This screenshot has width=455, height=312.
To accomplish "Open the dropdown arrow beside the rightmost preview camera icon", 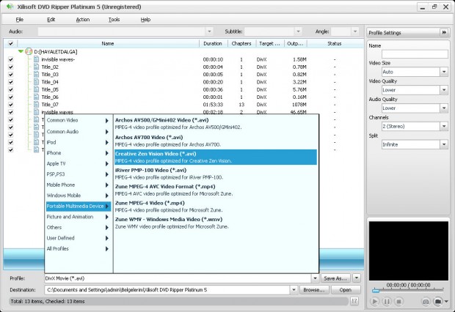I will click(446, 302).
